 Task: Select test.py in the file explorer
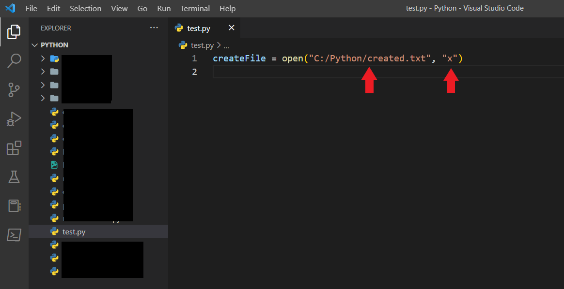tap(74, 232)
